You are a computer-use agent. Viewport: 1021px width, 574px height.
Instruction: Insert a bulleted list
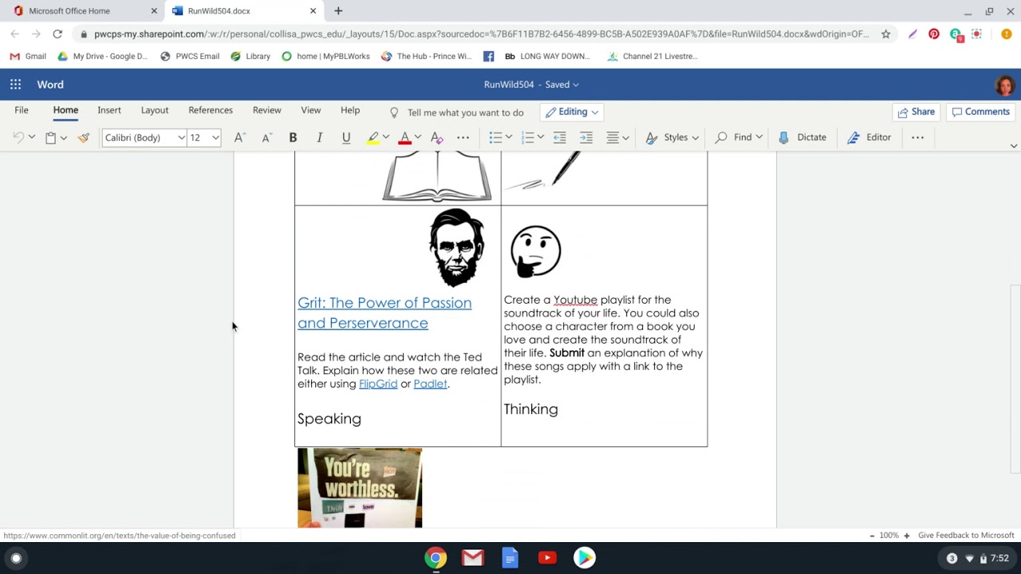tap(495, 138)
